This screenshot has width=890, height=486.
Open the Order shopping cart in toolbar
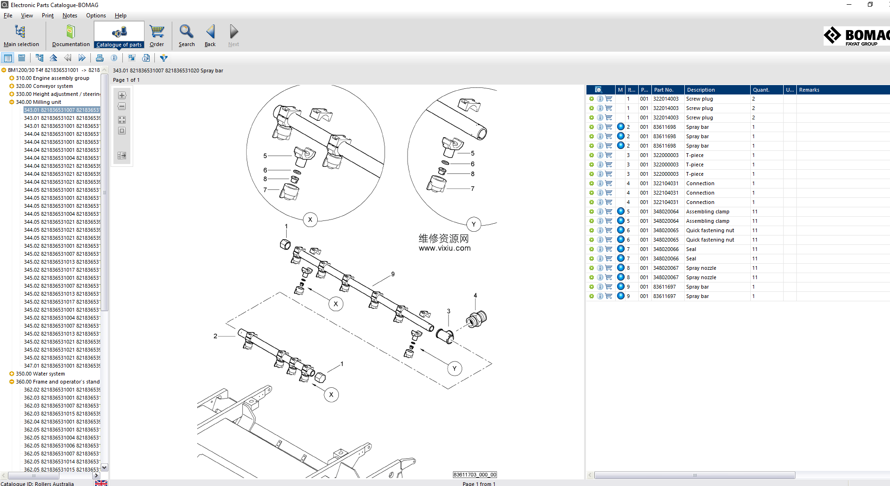157,32
